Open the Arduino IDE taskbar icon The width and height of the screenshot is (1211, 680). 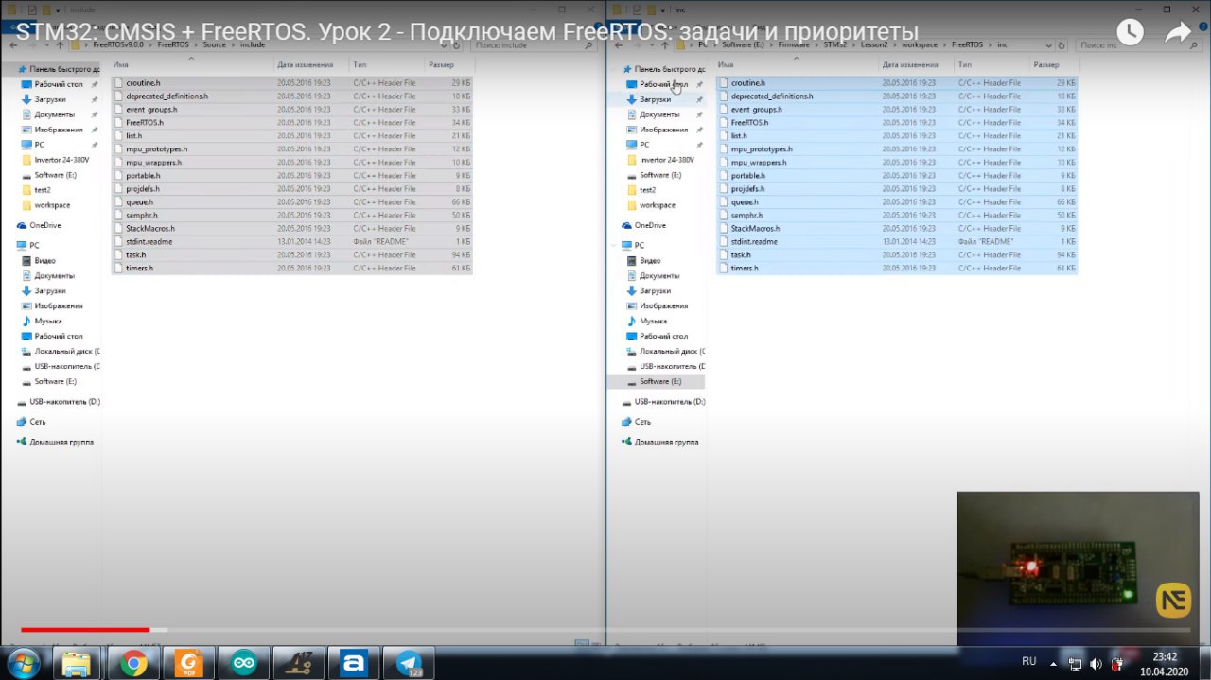(243, 663)
